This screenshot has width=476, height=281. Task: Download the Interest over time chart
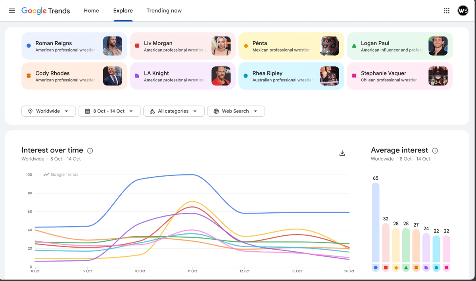pyautogui.click(x=342, y=153)
